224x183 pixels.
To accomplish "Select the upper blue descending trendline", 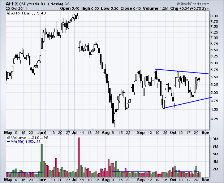I will pos(182,71).
